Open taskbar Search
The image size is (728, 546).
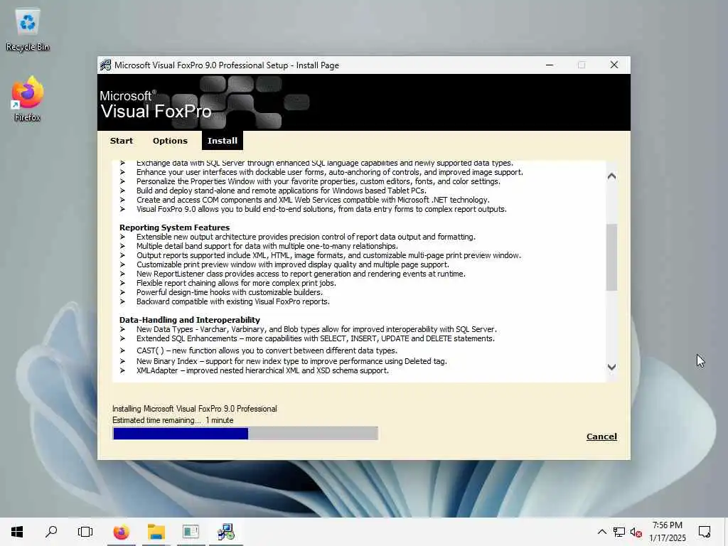[x=51, y=532]
